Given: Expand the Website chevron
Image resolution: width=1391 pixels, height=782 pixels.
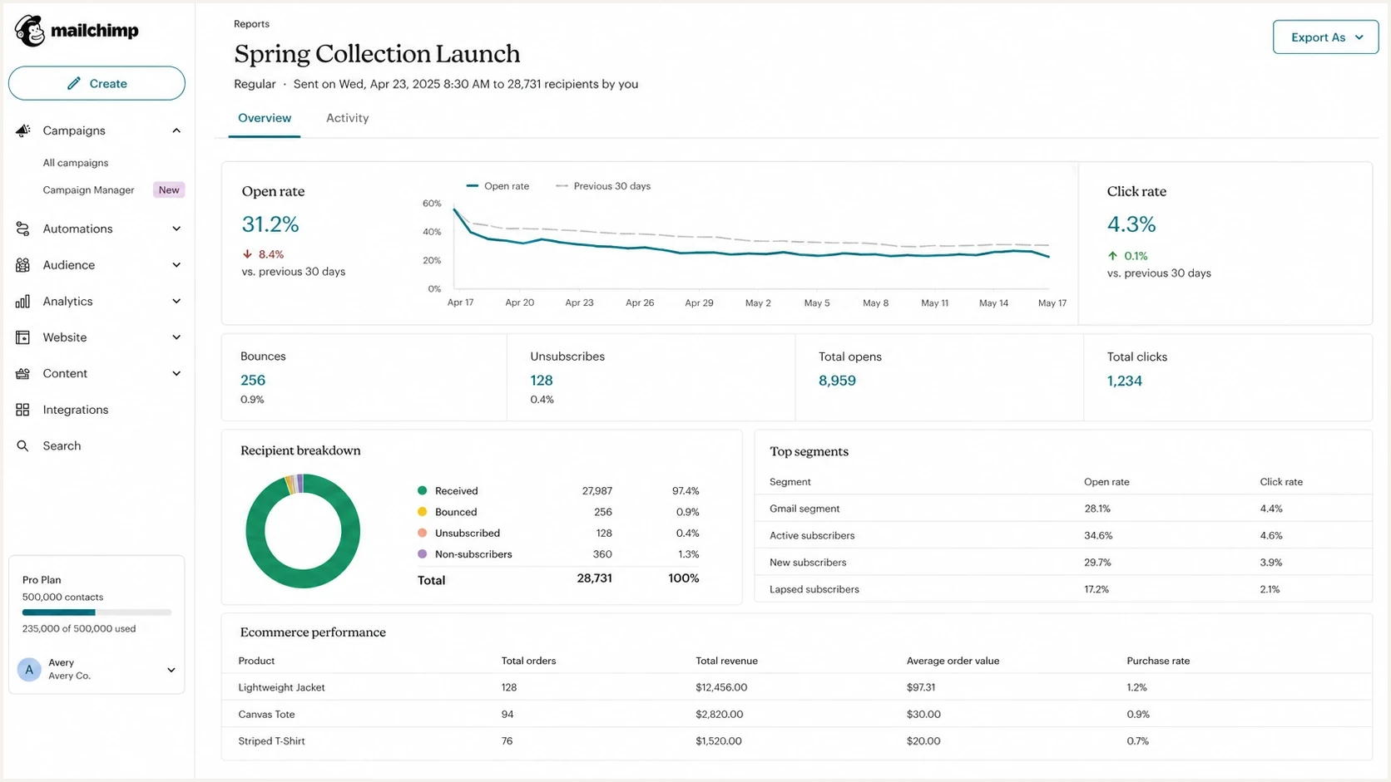Looking at the screenshot, I should pos(176,337).
